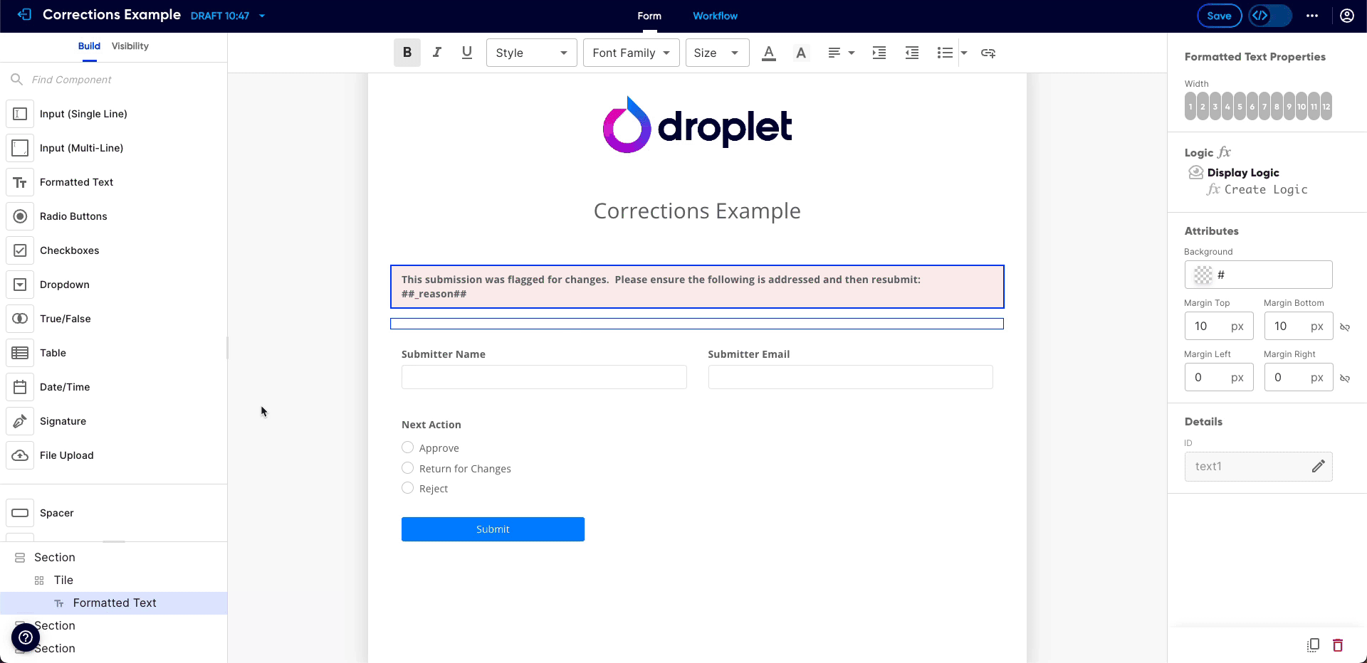This screenshot has width=1367, height=663.
Task: Select the Build tab
Action: [89, 46]
